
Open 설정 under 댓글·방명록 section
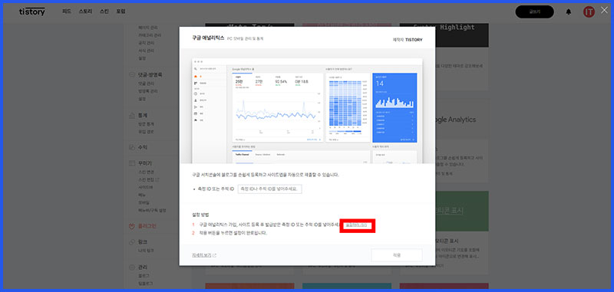coord(142,99)
